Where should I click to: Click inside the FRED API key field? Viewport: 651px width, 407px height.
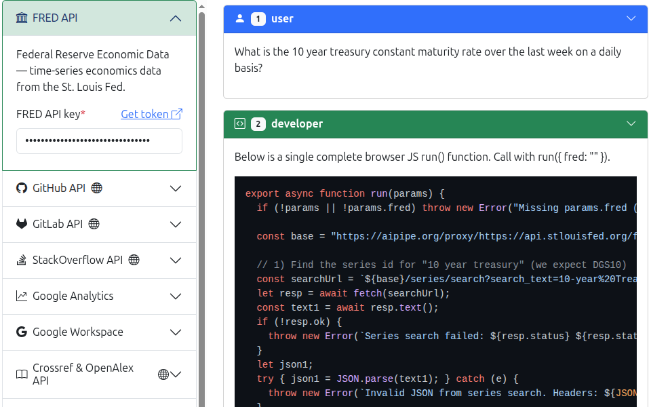coord(98,140)
